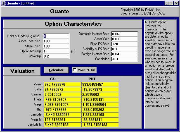The height and width of the screenshot is (132, 180).
Task: Click the yrs label beside Option Maturity
Action: (x=73, y=51)
